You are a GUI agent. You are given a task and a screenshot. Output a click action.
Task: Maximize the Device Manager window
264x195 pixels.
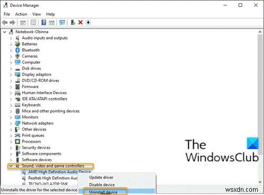click(240, 5)
